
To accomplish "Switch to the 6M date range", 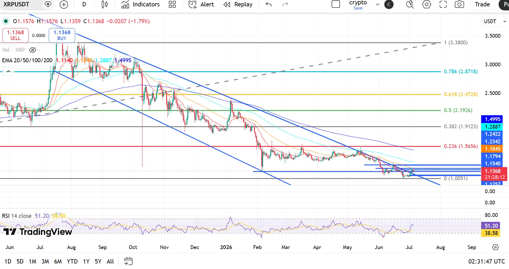I will pyautogui.click(x=58, y=261).
